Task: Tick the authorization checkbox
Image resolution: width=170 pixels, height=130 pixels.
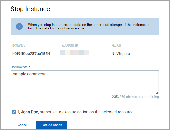Action: (x=14, y=112)
